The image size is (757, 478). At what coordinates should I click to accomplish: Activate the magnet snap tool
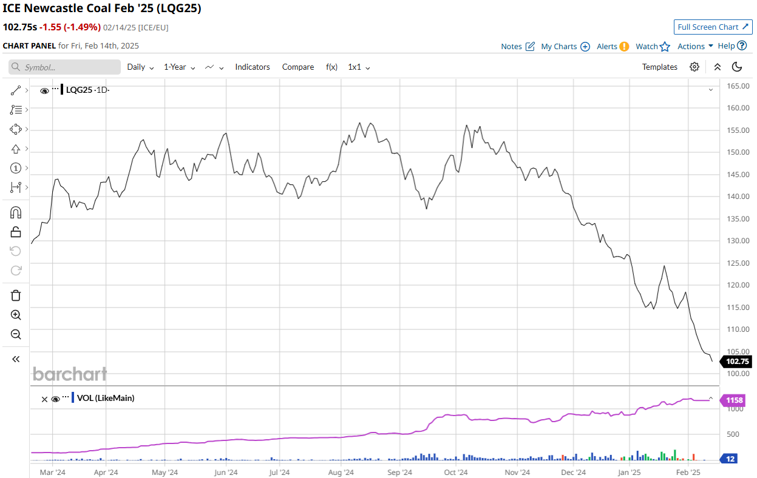(16, 212)
